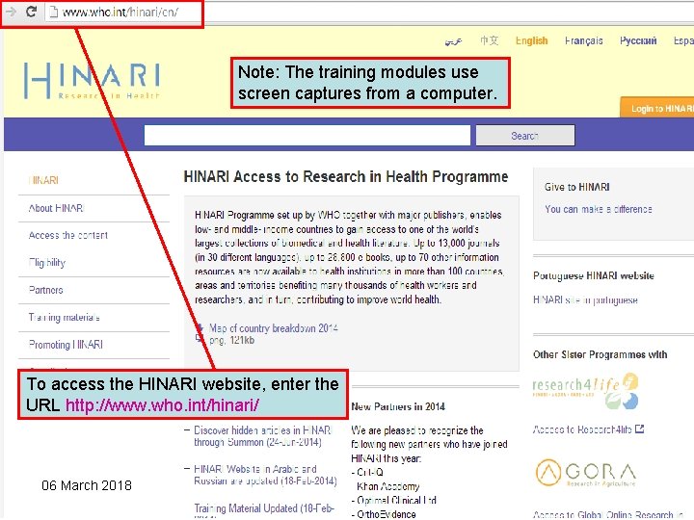Open Access the content menu item
This screenshot has width=694, height=520.
click(68, 235)
